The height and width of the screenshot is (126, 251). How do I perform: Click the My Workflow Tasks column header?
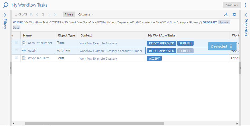(x=162, y=35)
